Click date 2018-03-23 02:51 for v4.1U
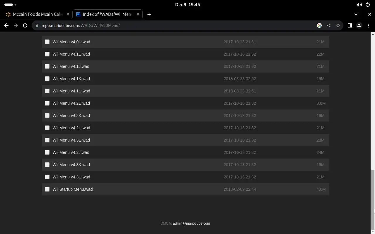This screenshot has width=375, height=234. (x=240, y=91)
